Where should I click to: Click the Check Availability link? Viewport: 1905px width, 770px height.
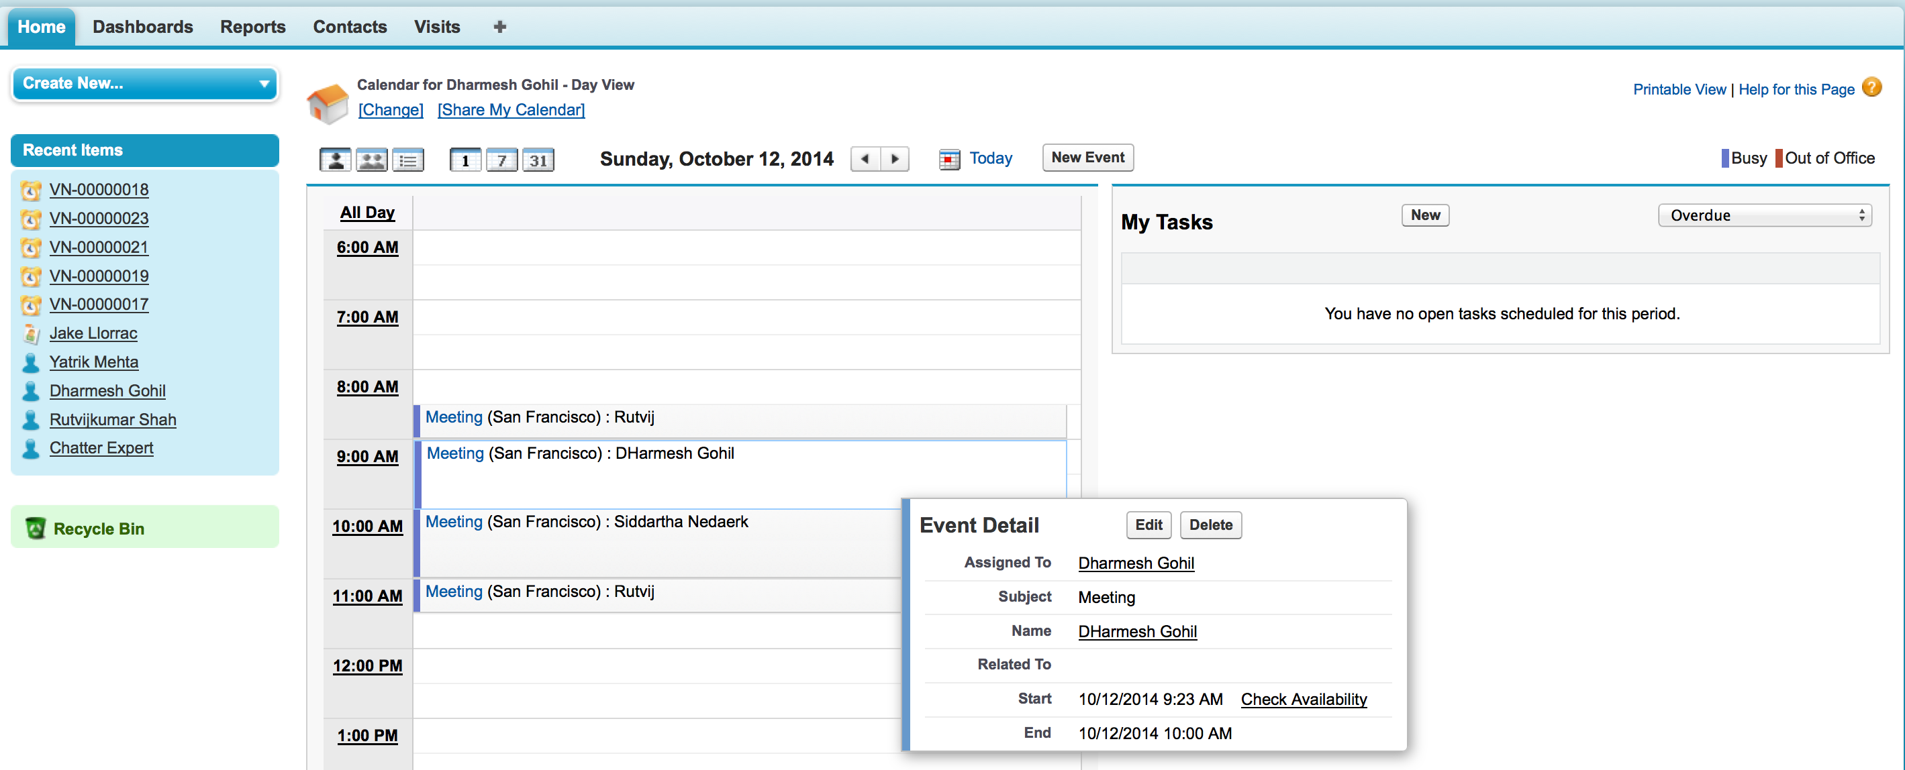[x=1303, y=699]
